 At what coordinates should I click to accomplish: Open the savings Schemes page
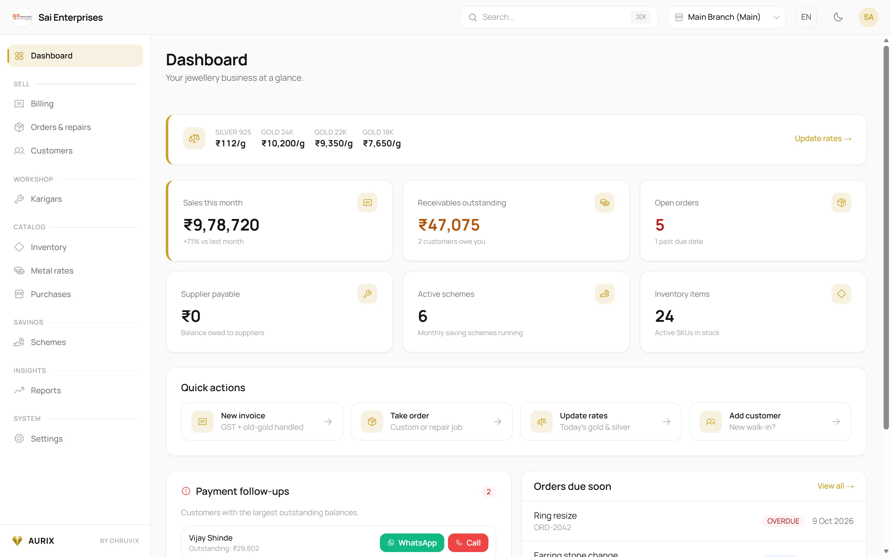75,342
